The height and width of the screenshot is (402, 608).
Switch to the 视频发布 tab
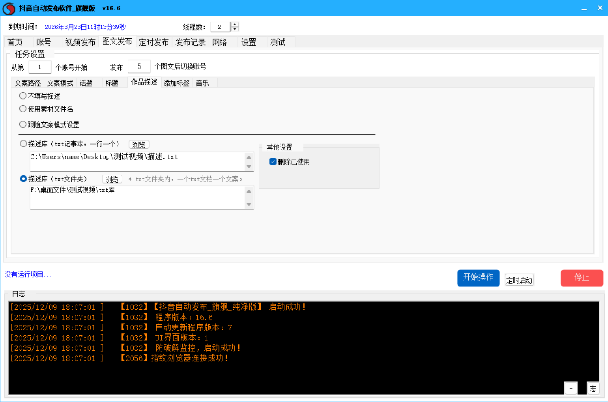[80, 42]
